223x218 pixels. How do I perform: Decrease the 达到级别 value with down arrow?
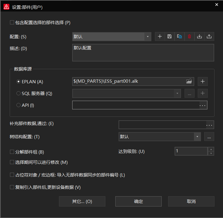coord(211,153)
